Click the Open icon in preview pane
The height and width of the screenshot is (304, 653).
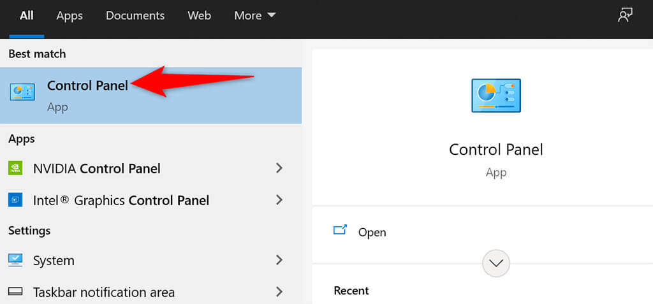click(x=340, y=231)
